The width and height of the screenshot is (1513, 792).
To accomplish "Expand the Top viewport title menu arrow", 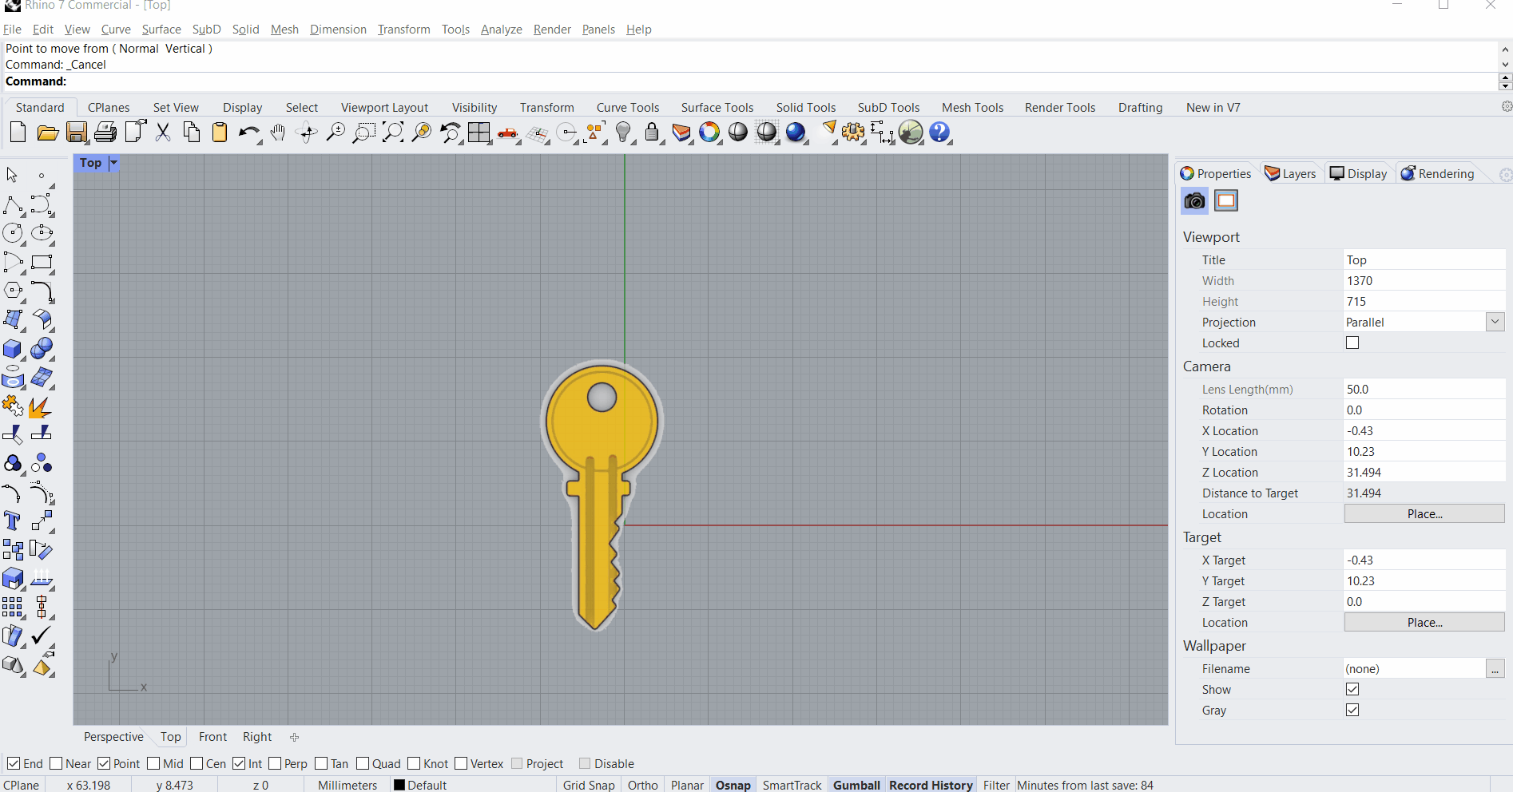I will 113,163.
